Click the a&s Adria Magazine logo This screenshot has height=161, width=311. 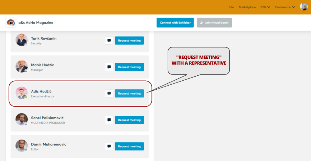[11, 23]
